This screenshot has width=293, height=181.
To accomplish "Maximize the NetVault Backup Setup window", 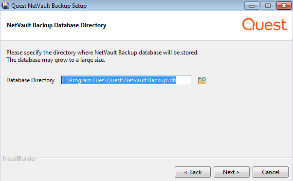I will [x=268, y=6].
